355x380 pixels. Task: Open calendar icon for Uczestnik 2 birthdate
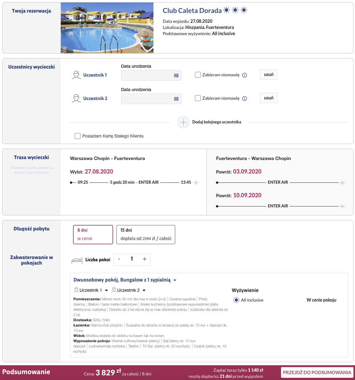click(x=176, y=99)
